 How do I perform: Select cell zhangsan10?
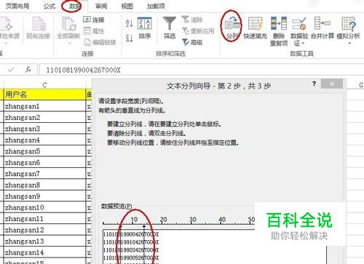[x=44, y=207]
